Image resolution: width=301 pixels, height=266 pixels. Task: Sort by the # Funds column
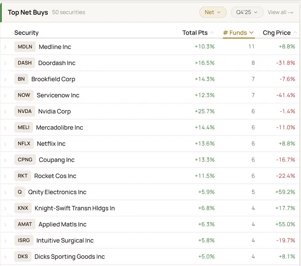click(239, 33)
